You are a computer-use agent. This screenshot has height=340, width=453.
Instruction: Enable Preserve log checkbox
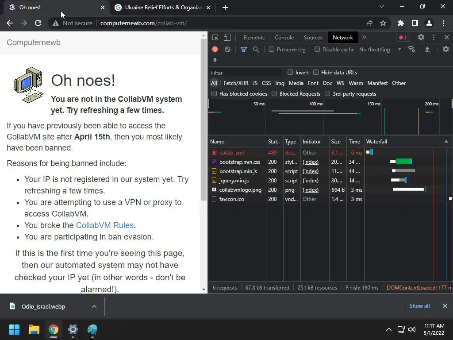pyautogui.click(x=272, y=49)
